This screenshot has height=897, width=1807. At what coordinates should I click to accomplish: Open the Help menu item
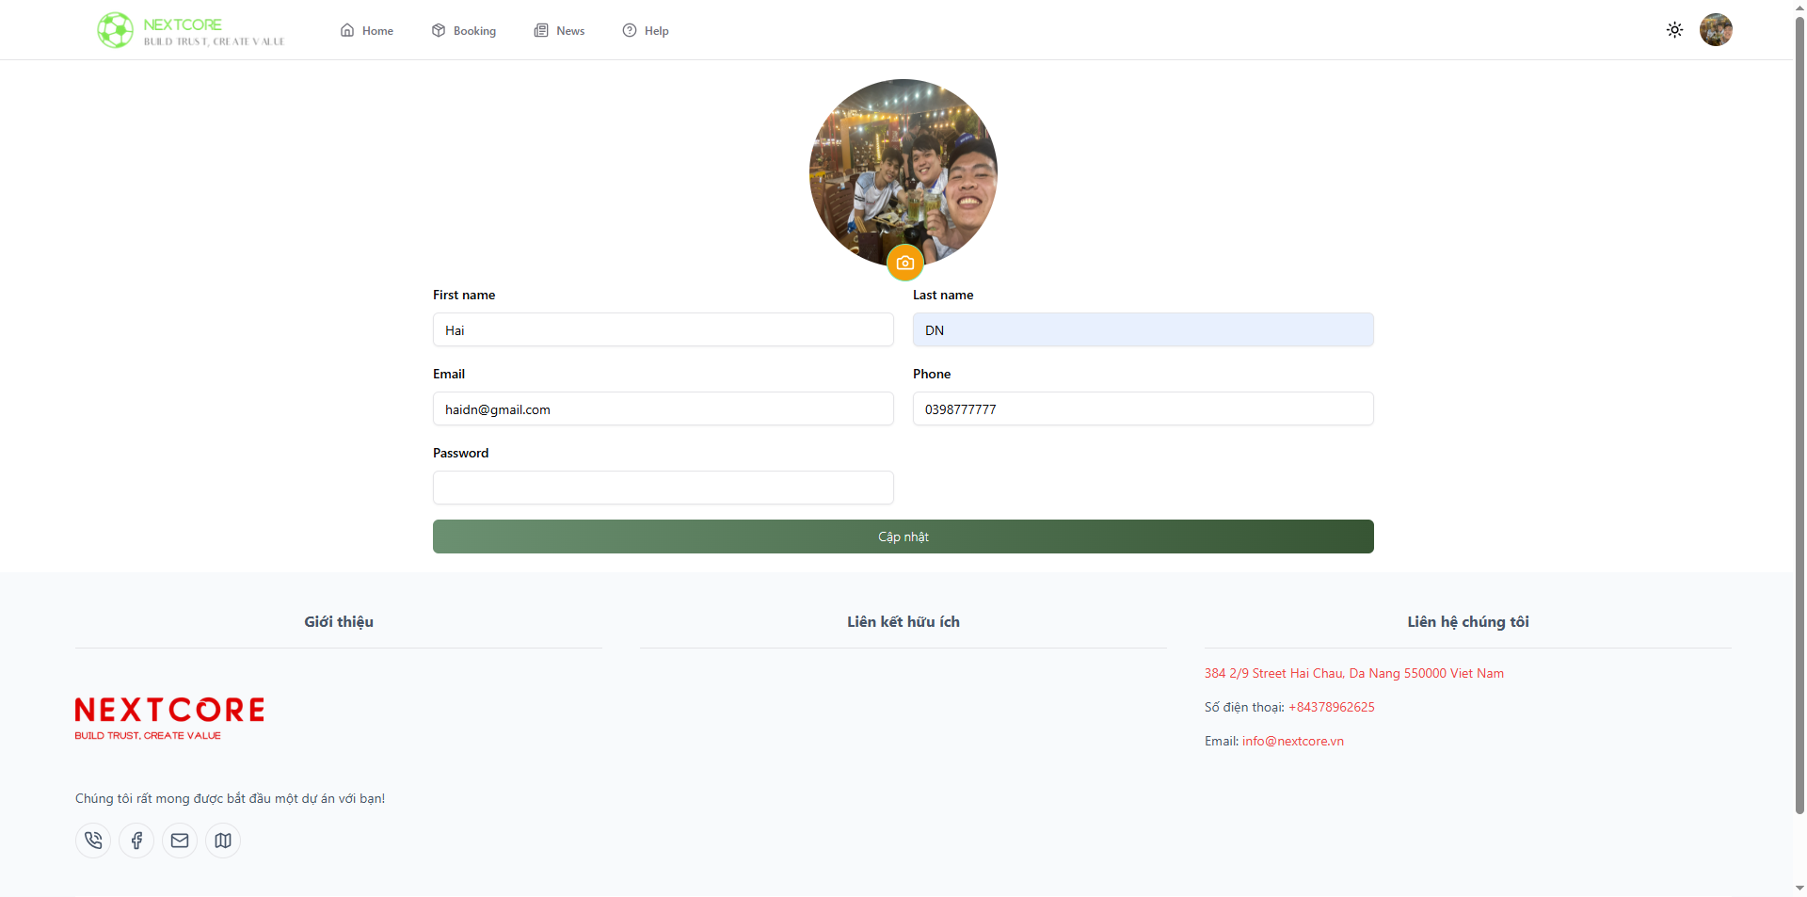(x=646, y=31)
